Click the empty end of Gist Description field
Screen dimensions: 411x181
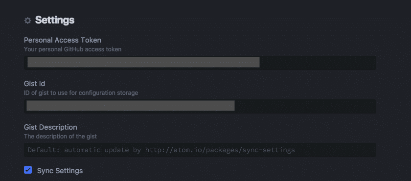point(336,150)
